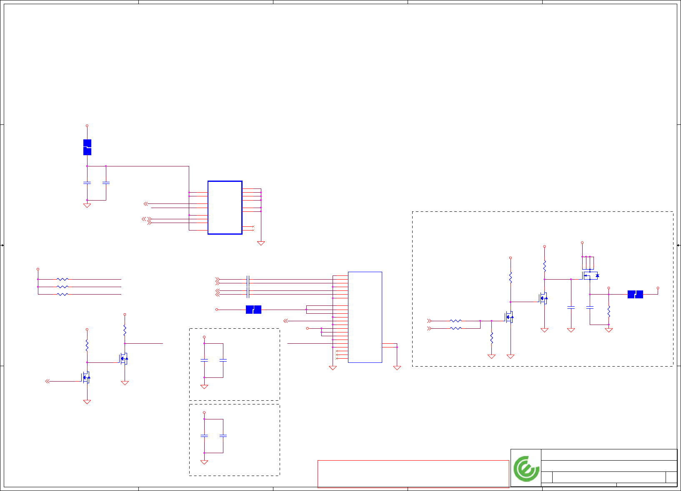Select the ferrite bead feeding the connector block
Image resolution: width=681 pixels, height=491 pixels.
click(x=253, y=310)
